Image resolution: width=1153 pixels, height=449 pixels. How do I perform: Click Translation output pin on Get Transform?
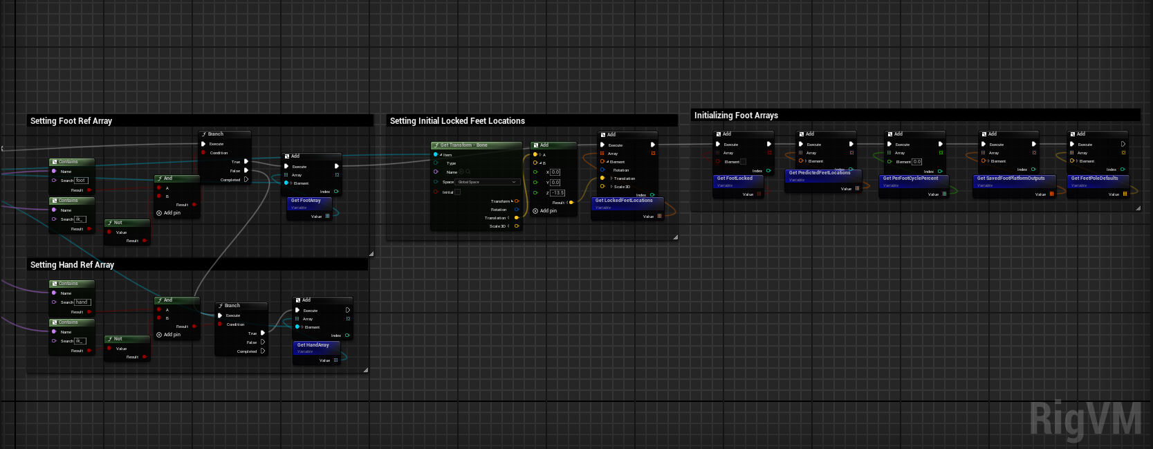(x=517, y=218)
